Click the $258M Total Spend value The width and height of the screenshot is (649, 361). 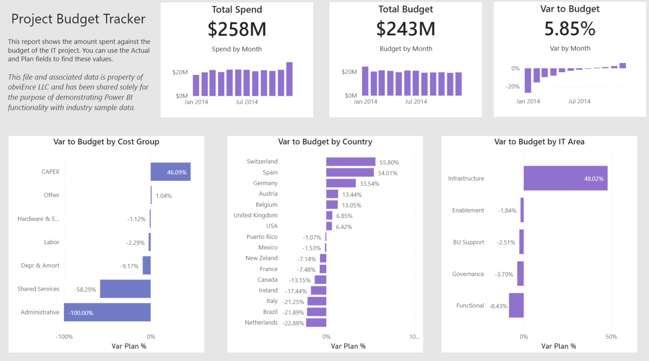coord(237,29)
